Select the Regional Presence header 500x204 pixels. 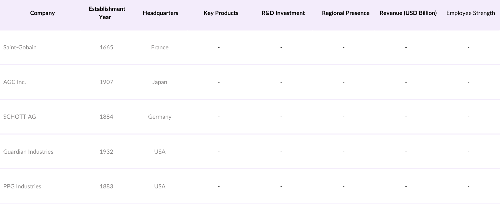(346, 13)
